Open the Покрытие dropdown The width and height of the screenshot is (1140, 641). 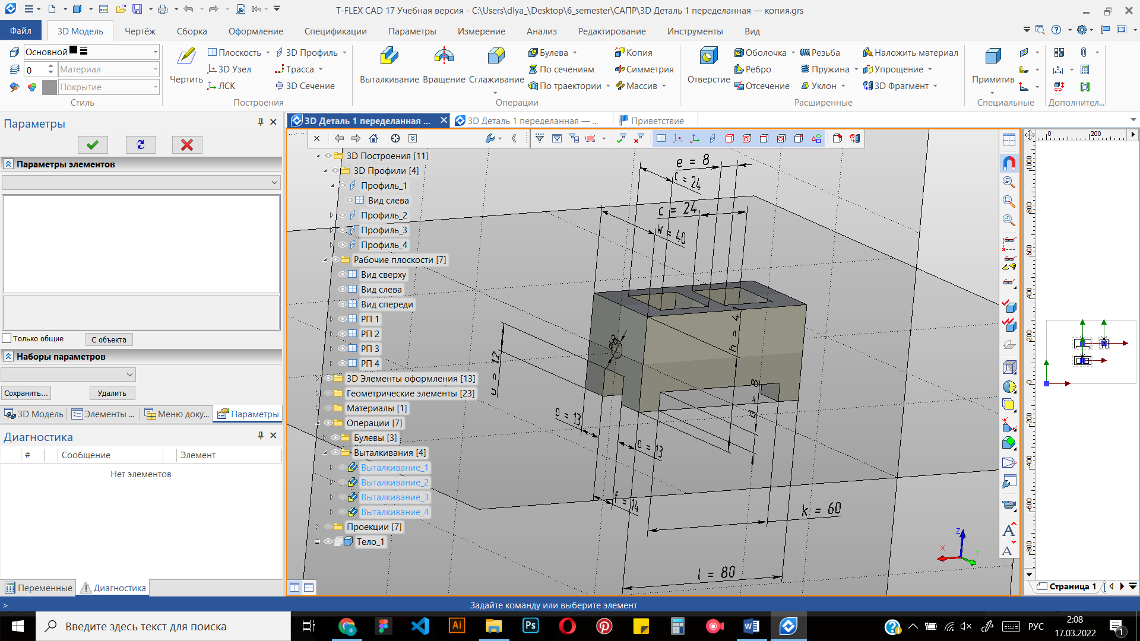tap(156, 87)
